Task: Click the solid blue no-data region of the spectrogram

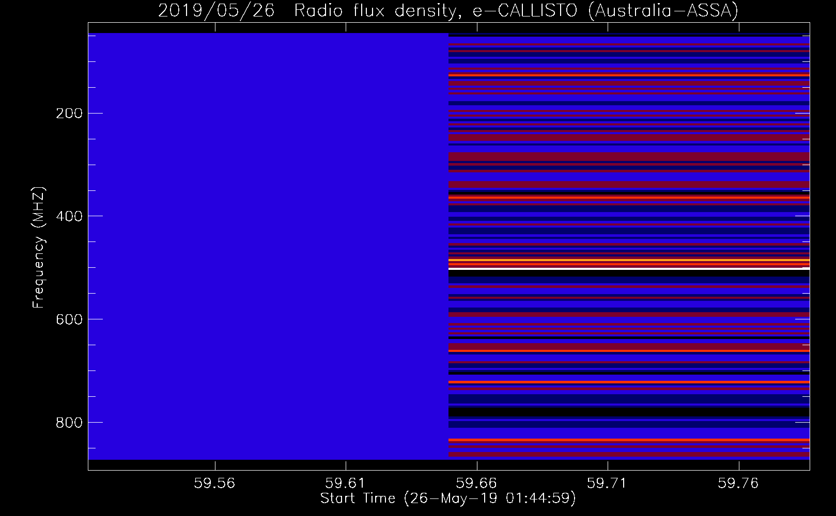Action: [268, 246]
